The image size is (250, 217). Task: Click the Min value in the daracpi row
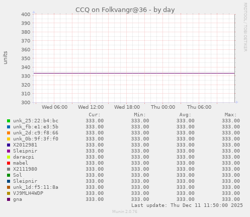tap(140, 157)
